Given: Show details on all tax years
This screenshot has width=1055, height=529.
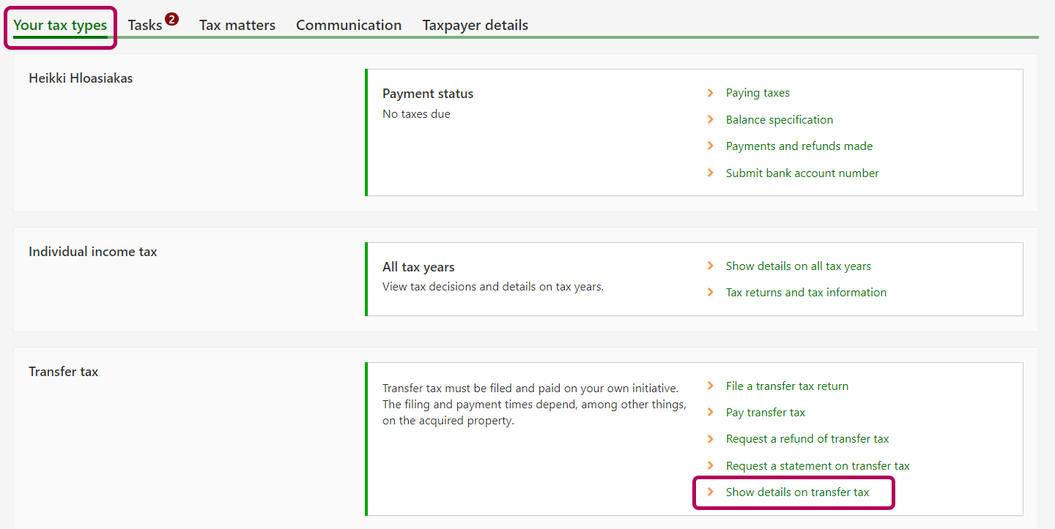Looking at the screenshot, I should [798, 266].
